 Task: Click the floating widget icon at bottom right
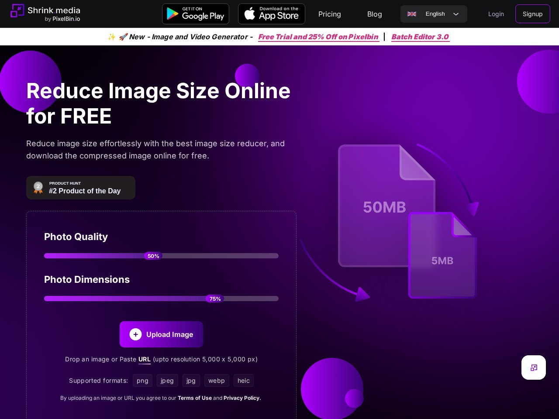[x=534, y=367]
